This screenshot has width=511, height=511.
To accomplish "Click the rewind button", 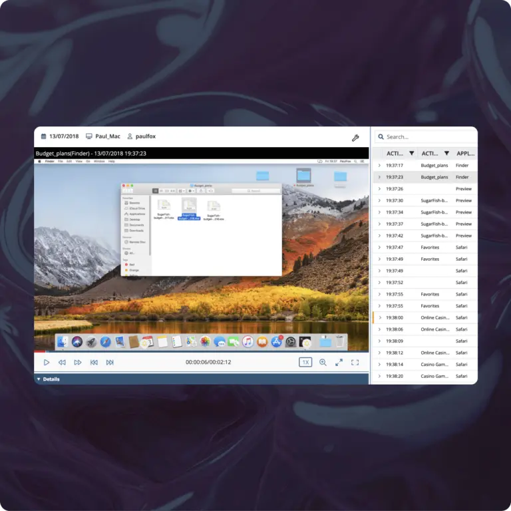I will pos(62,363).
